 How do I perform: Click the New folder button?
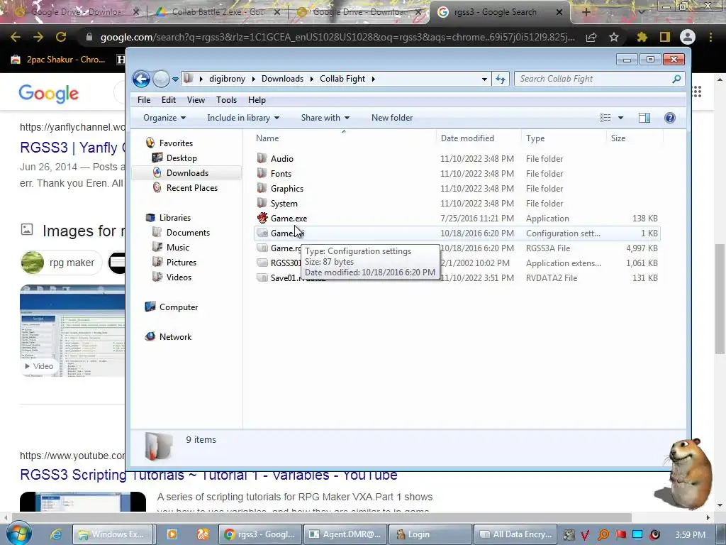click(x=391, y=118)
